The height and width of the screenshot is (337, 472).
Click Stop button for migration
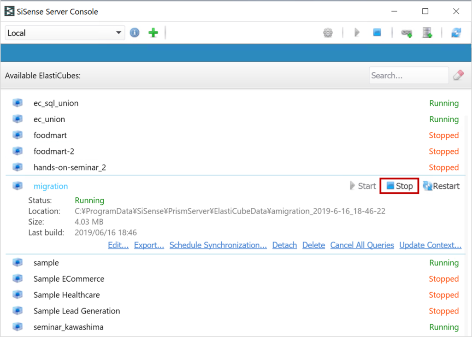(x=399, y=186)
